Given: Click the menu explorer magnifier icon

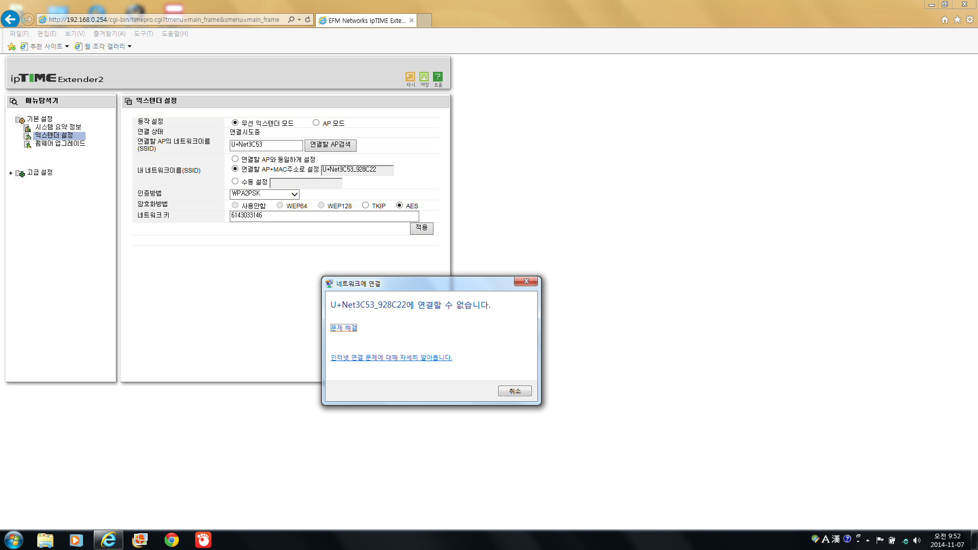Looking at the screenshot, I should (14, 101).
